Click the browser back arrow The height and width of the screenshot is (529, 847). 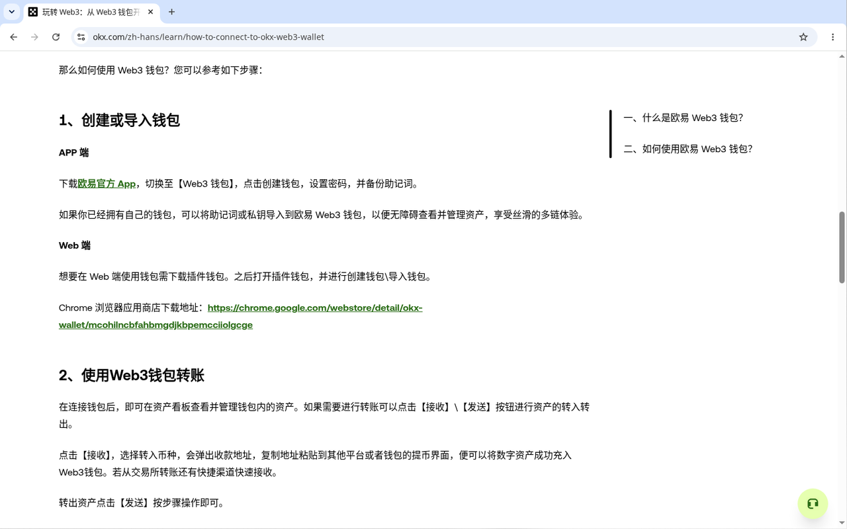pyautogui.click(x=13, y=37)
